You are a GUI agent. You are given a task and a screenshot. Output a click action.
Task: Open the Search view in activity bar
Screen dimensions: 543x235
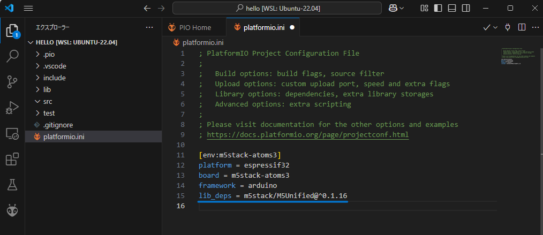click(12, 56)
